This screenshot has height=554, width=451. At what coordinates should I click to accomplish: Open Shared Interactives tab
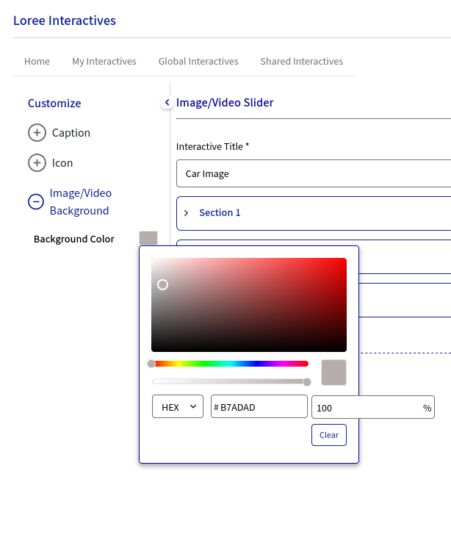(x=302, y=62)
